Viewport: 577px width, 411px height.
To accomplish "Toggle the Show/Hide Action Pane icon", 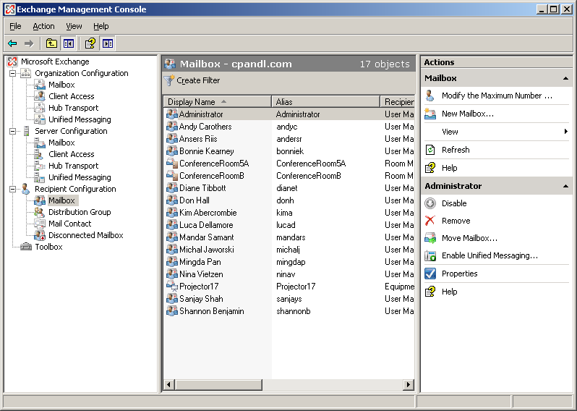I will tap(108, 43).
